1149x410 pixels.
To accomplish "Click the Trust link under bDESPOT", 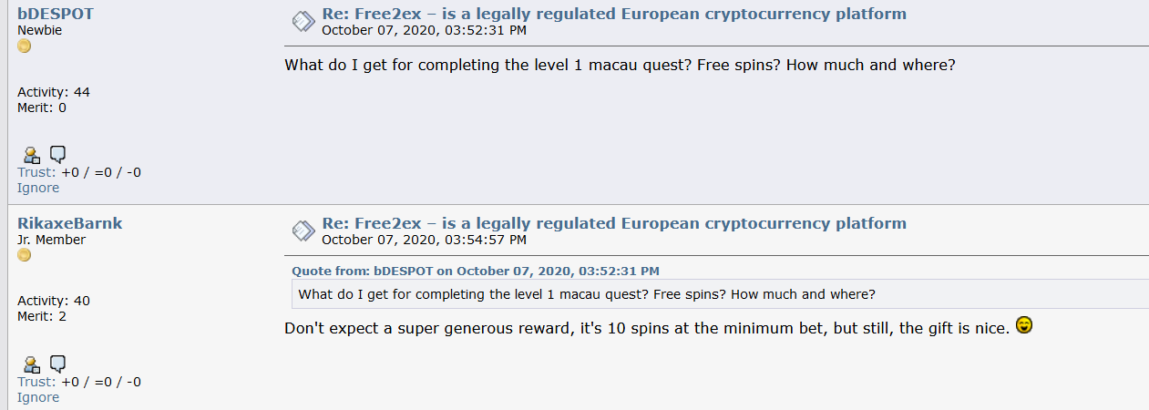I will click(x=36, y=172).
